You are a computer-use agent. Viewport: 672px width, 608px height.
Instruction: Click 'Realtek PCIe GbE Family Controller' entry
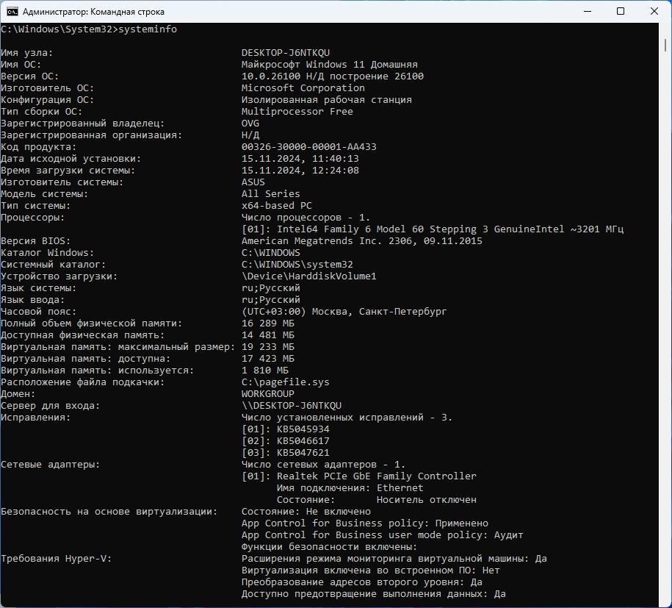(x=376, y=476)
